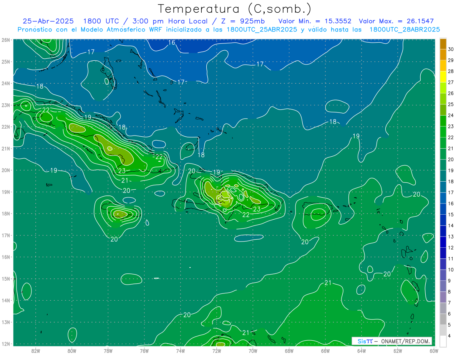Click the colorbar value "15"
Image resolution: width=461 pixels, height=356 pixels.
pyautogui.click(x=451, y=214)
